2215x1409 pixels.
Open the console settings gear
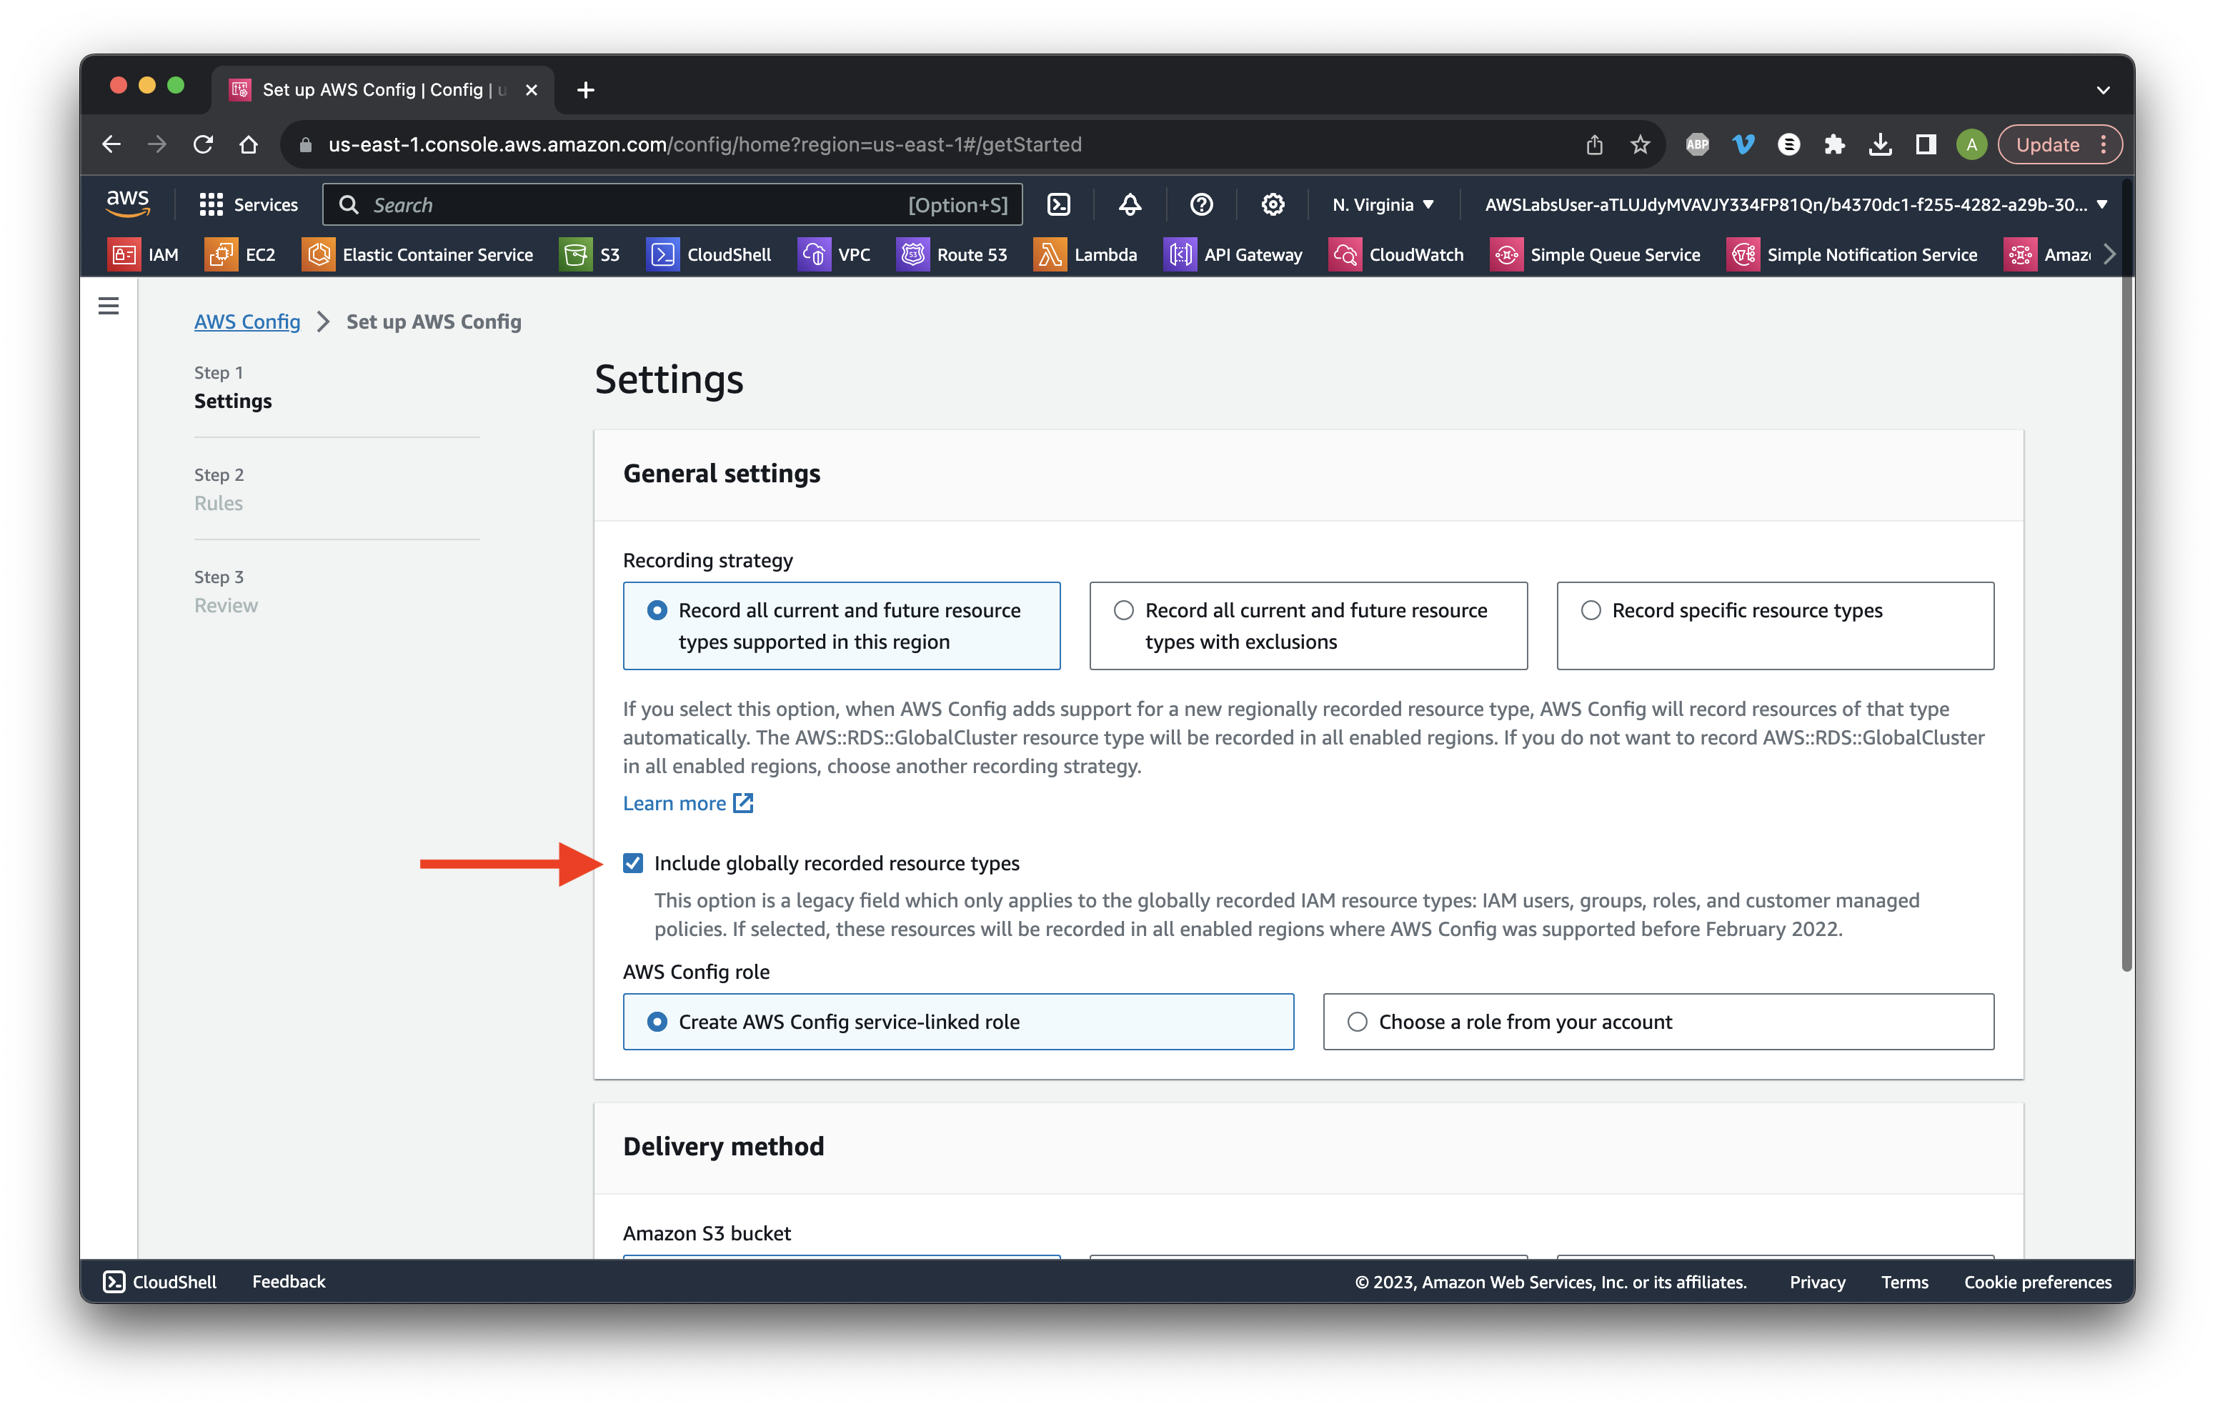click(1272, 204)
